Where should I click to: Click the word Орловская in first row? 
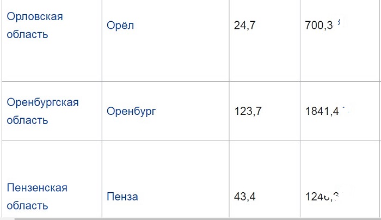click(x=34, y=16)
